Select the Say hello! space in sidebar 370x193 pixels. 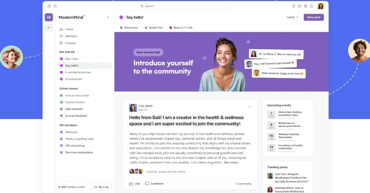click(x=85, y=65)
